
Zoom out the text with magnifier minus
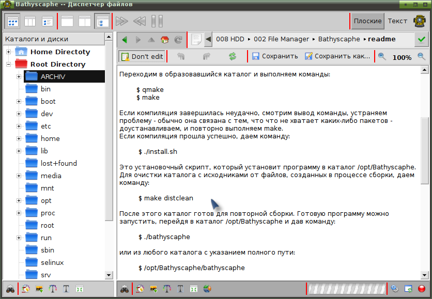[x=421, y=56]
